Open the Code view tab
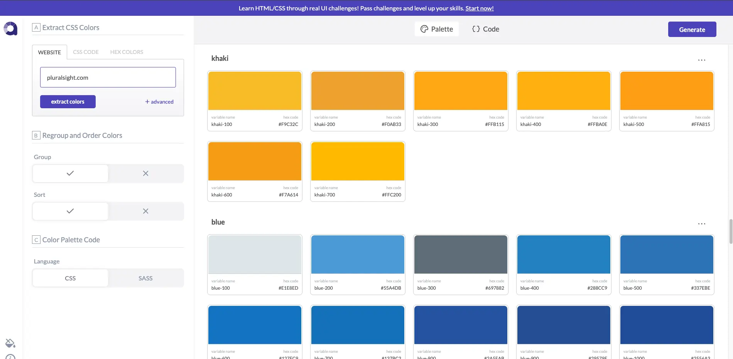This screenshot has width=733, height=359. pyautogui.click(x=486, y=29)
